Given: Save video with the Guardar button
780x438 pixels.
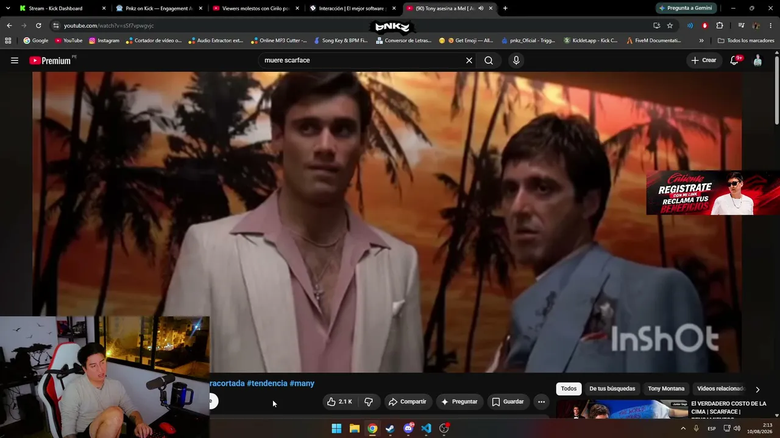Looking at the screenshot, I should click(508, 401).
